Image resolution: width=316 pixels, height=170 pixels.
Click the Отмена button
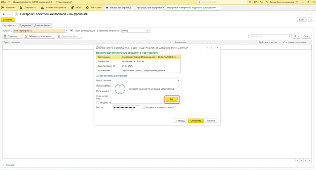pos(211,121)
